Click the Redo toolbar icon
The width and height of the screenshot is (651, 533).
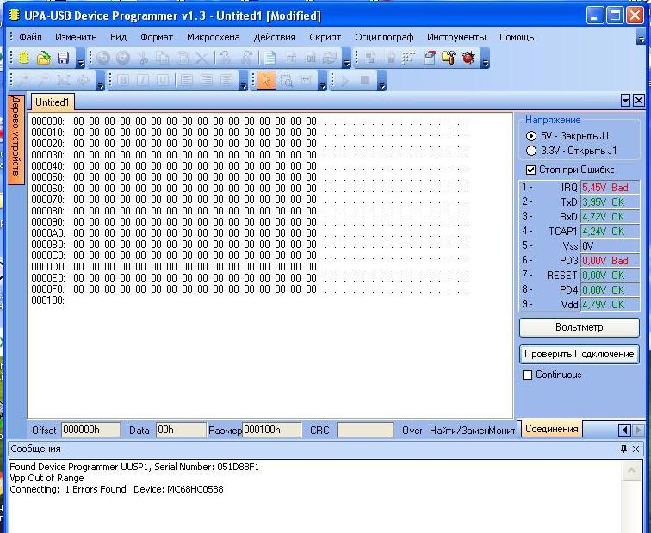(123, 58)
